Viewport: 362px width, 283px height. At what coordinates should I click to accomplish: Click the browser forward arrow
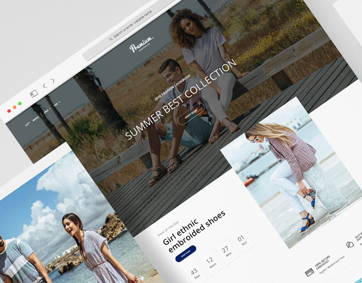pyautogui.click(x=53, y=81)
